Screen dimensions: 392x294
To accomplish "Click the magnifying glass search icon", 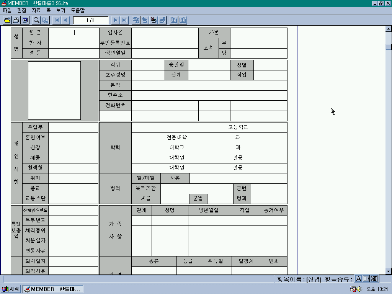I will (x=36, y=20).
